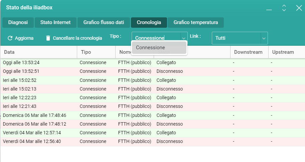The height and width of the screenshot is (162, 305).
Task: Maximize the iliadbox status window
Action: (x=284, y=8)
